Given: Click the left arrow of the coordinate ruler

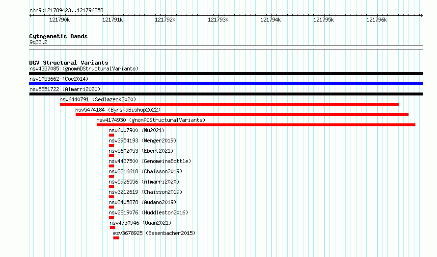Looking at the screenshot, I should click(30, 15).
